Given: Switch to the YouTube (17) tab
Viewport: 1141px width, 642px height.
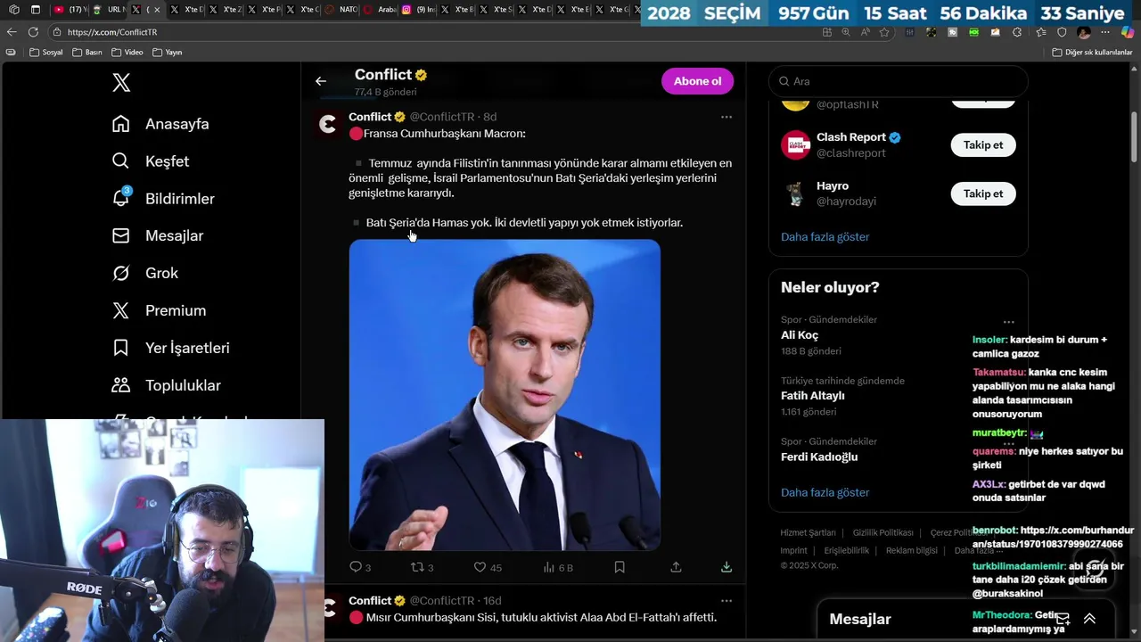Looking at the screenshot, I should [x=70, y=10].
